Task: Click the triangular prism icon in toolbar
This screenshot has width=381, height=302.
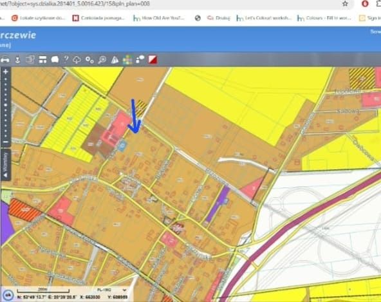Action: [x=115, y=60]
